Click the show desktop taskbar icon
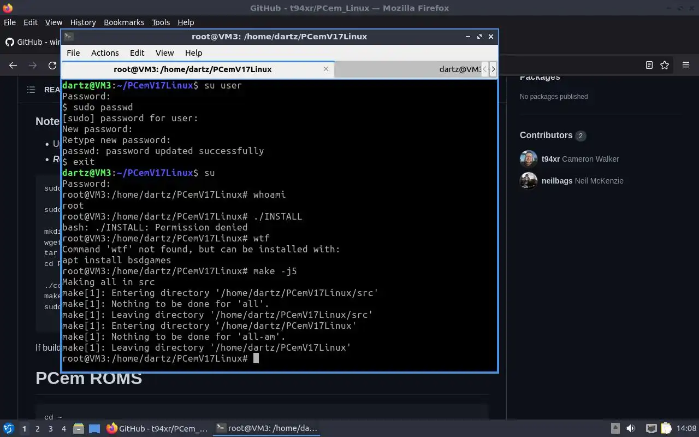This screenshot has height=437, width=699. pyautogui.click(x=94, y=428)
